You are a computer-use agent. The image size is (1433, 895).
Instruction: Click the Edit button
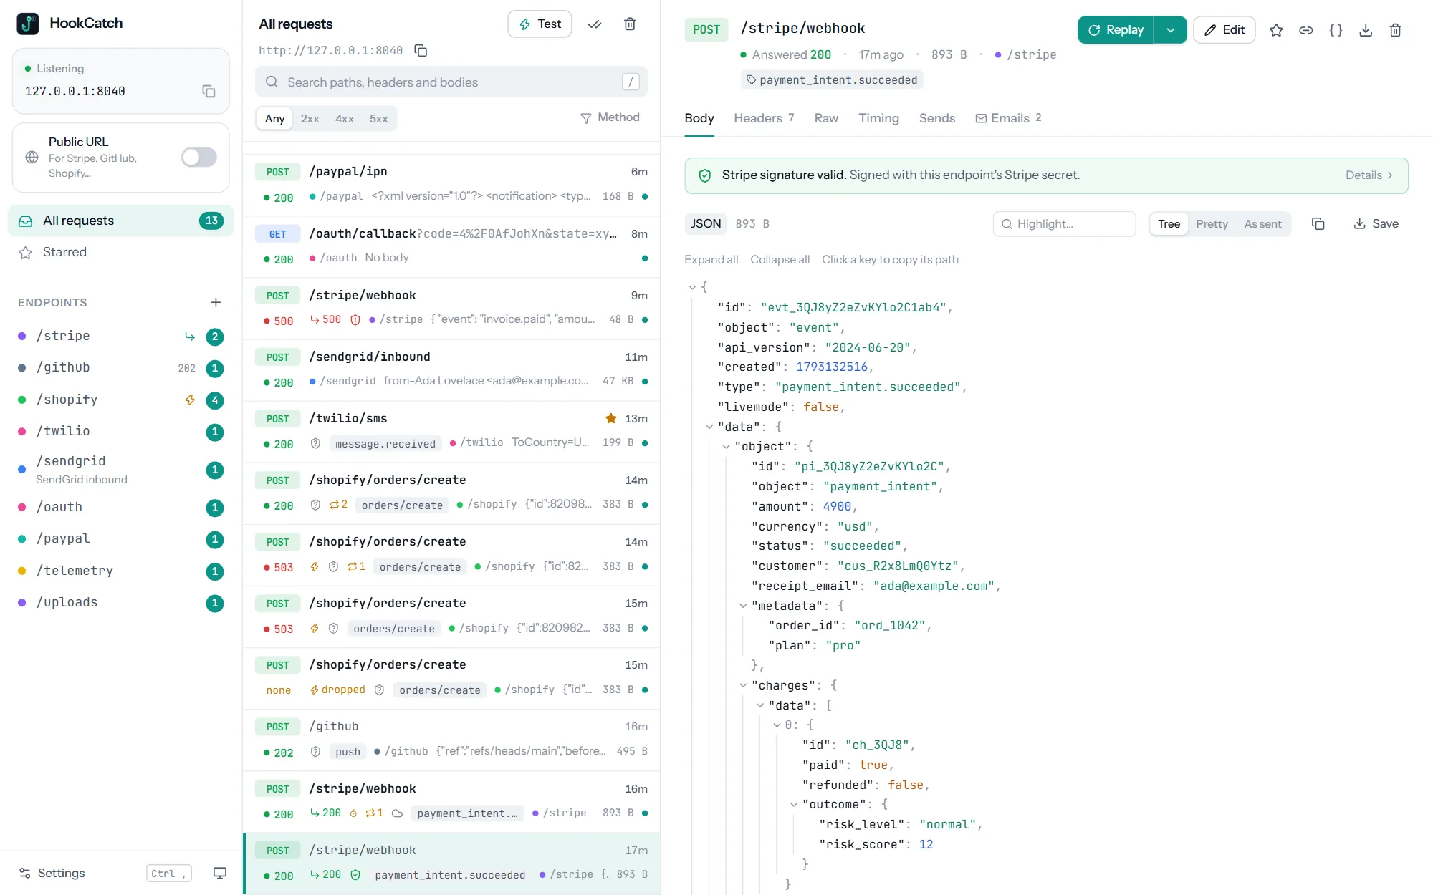point(1224,30)
